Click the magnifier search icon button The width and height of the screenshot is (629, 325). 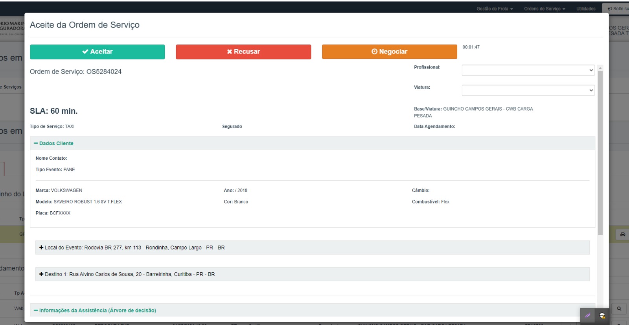[619, 308]
